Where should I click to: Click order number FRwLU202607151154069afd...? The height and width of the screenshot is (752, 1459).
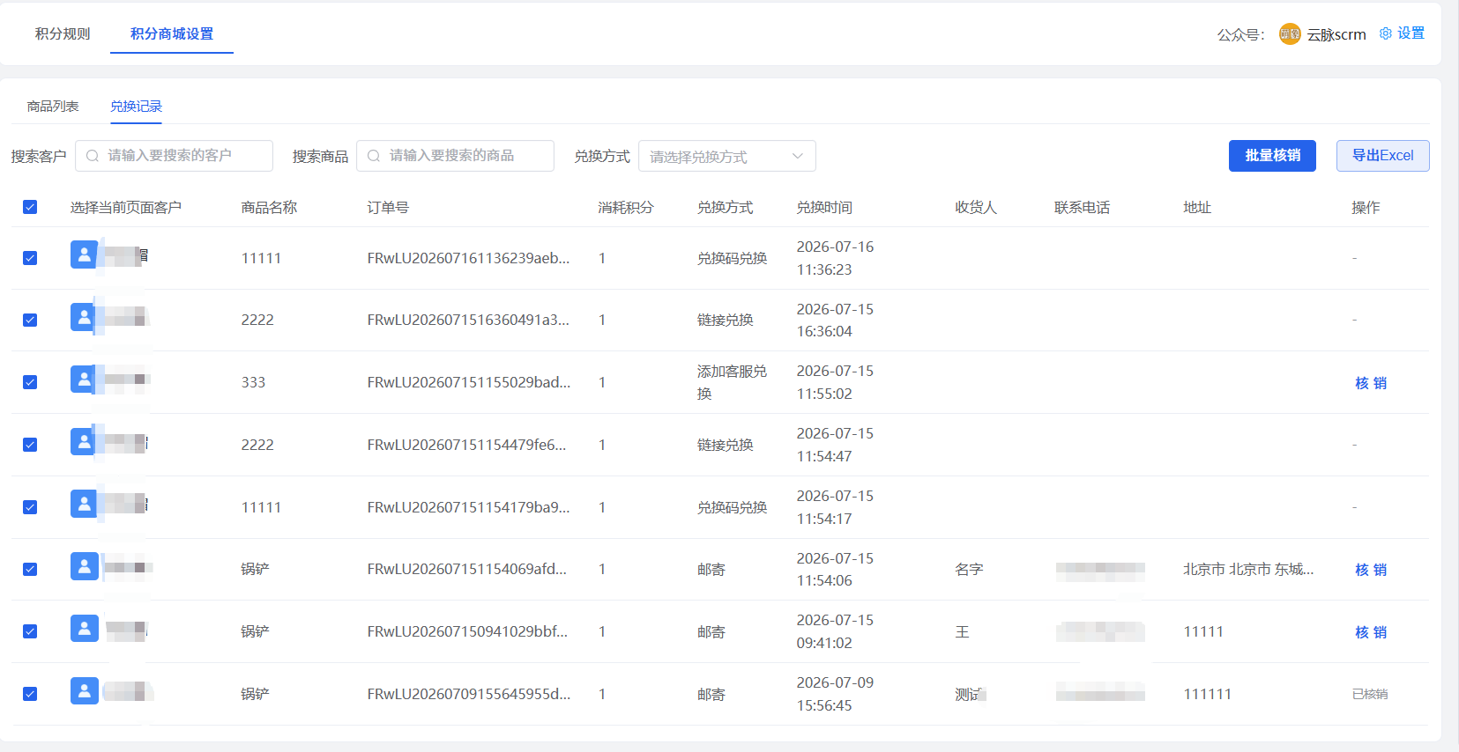(466, 569)
